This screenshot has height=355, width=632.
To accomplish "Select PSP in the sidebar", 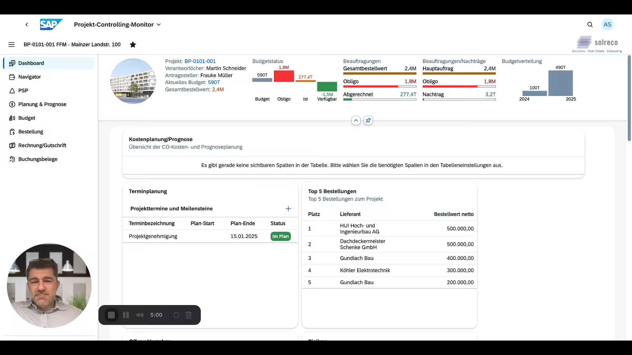I will pyautogui.click(x=23, y=91).
